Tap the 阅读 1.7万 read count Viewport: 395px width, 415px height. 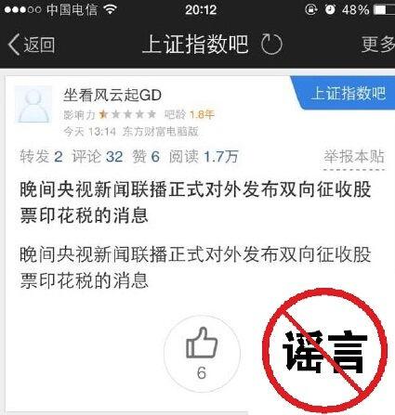click(x=204, y=156)
